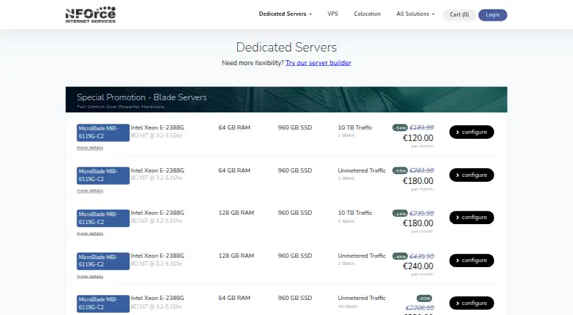Click the MicroBlade MBI-6119G-C2 badge in the €120.00 row
This screenshot has height=315, width=573.
[x=103, y=132]
